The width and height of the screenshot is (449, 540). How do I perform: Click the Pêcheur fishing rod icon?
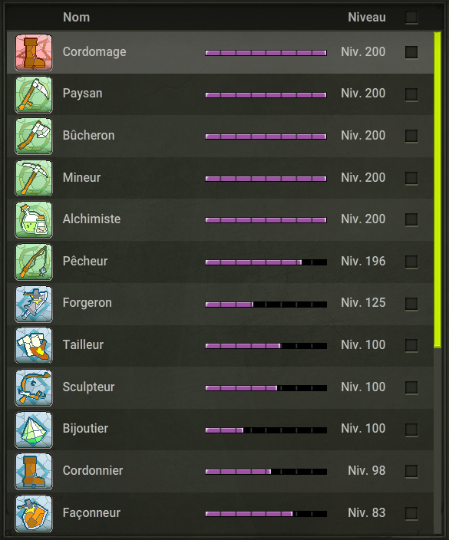[34, 262]
